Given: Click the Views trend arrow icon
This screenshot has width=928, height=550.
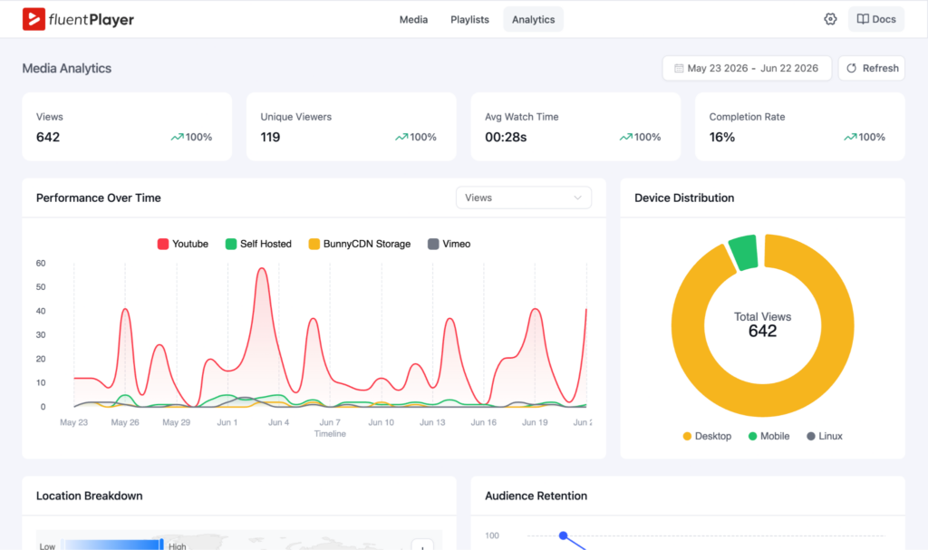Looking at the screenshot, I should click(177, 137).
